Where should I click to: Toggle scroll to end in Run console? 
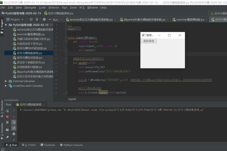(x=14, y=128)
